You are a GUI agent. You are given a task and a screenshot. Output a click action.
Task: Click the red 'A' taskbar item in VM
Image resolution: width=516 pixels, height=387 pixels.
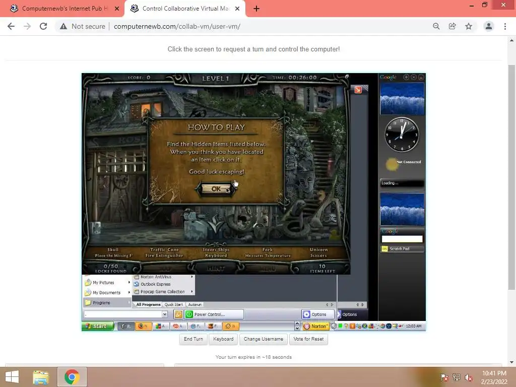click(x=178, y=326)
